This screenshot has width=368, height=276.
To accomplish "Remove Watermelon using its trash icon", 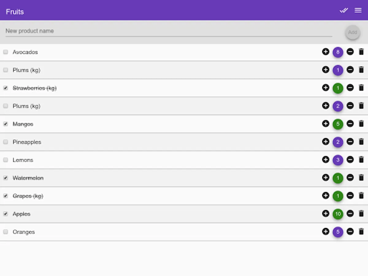I will tap(361, 178).
